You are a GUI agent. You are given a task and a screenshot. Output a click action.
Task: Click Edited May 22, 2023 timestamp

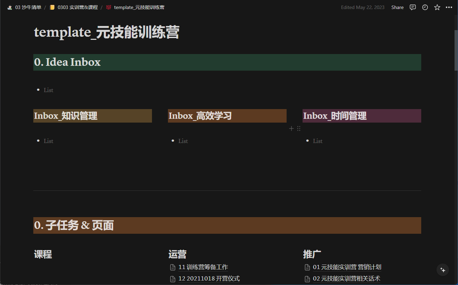[363, 7]
